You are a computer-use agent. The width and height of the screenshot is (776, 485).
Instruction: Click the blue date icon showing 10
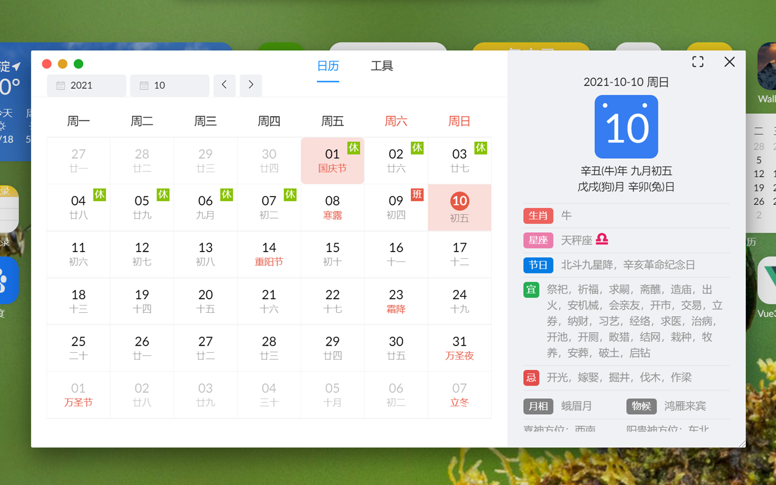(626, 126)
